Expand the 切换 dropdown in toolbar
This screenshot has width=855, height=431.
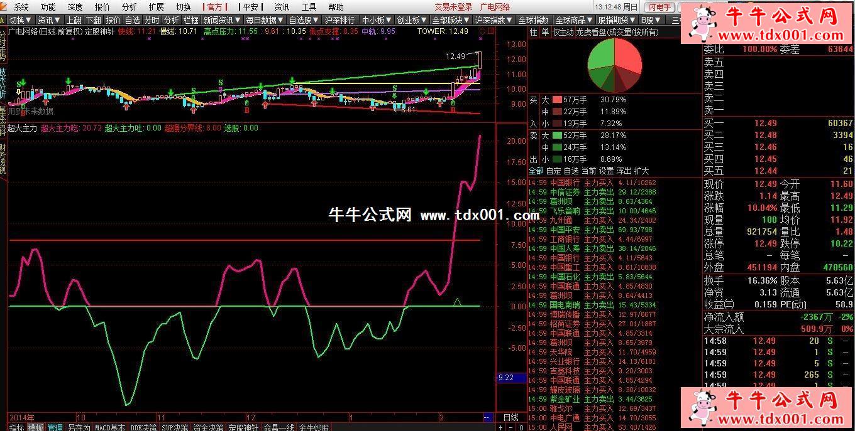coord(20,20)
